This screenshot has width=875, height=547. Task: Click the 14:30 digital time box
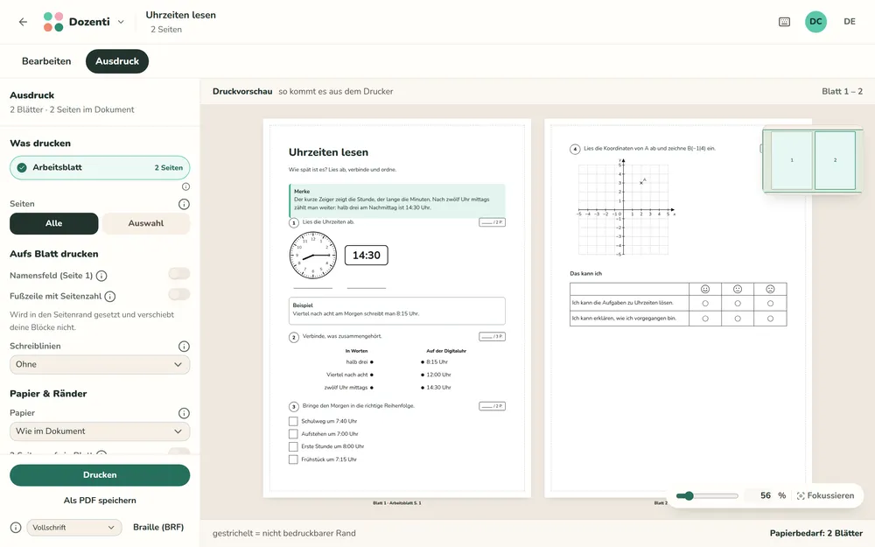366,256
